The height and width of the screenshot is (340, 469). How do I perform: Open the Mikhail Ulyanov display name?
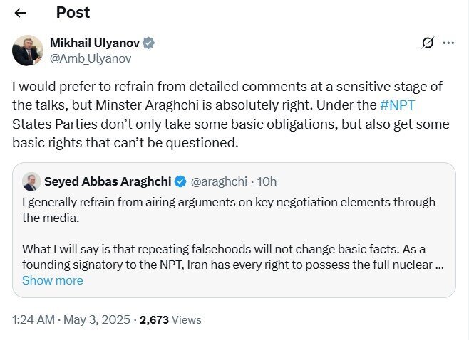coord(96,43)
